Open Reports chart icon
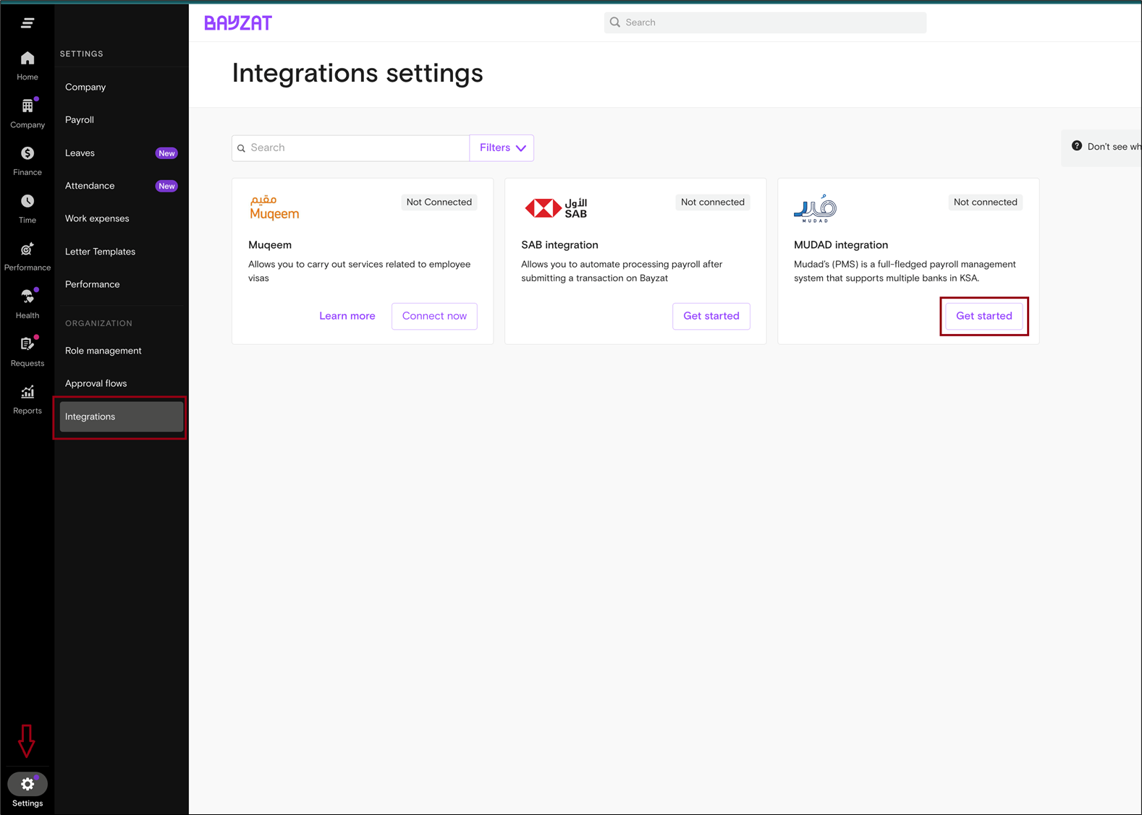The image size is (1142, 815). click(28, 392)
